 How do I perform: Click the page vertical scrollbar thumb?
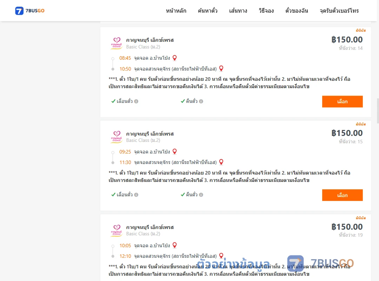coord(378,111)
